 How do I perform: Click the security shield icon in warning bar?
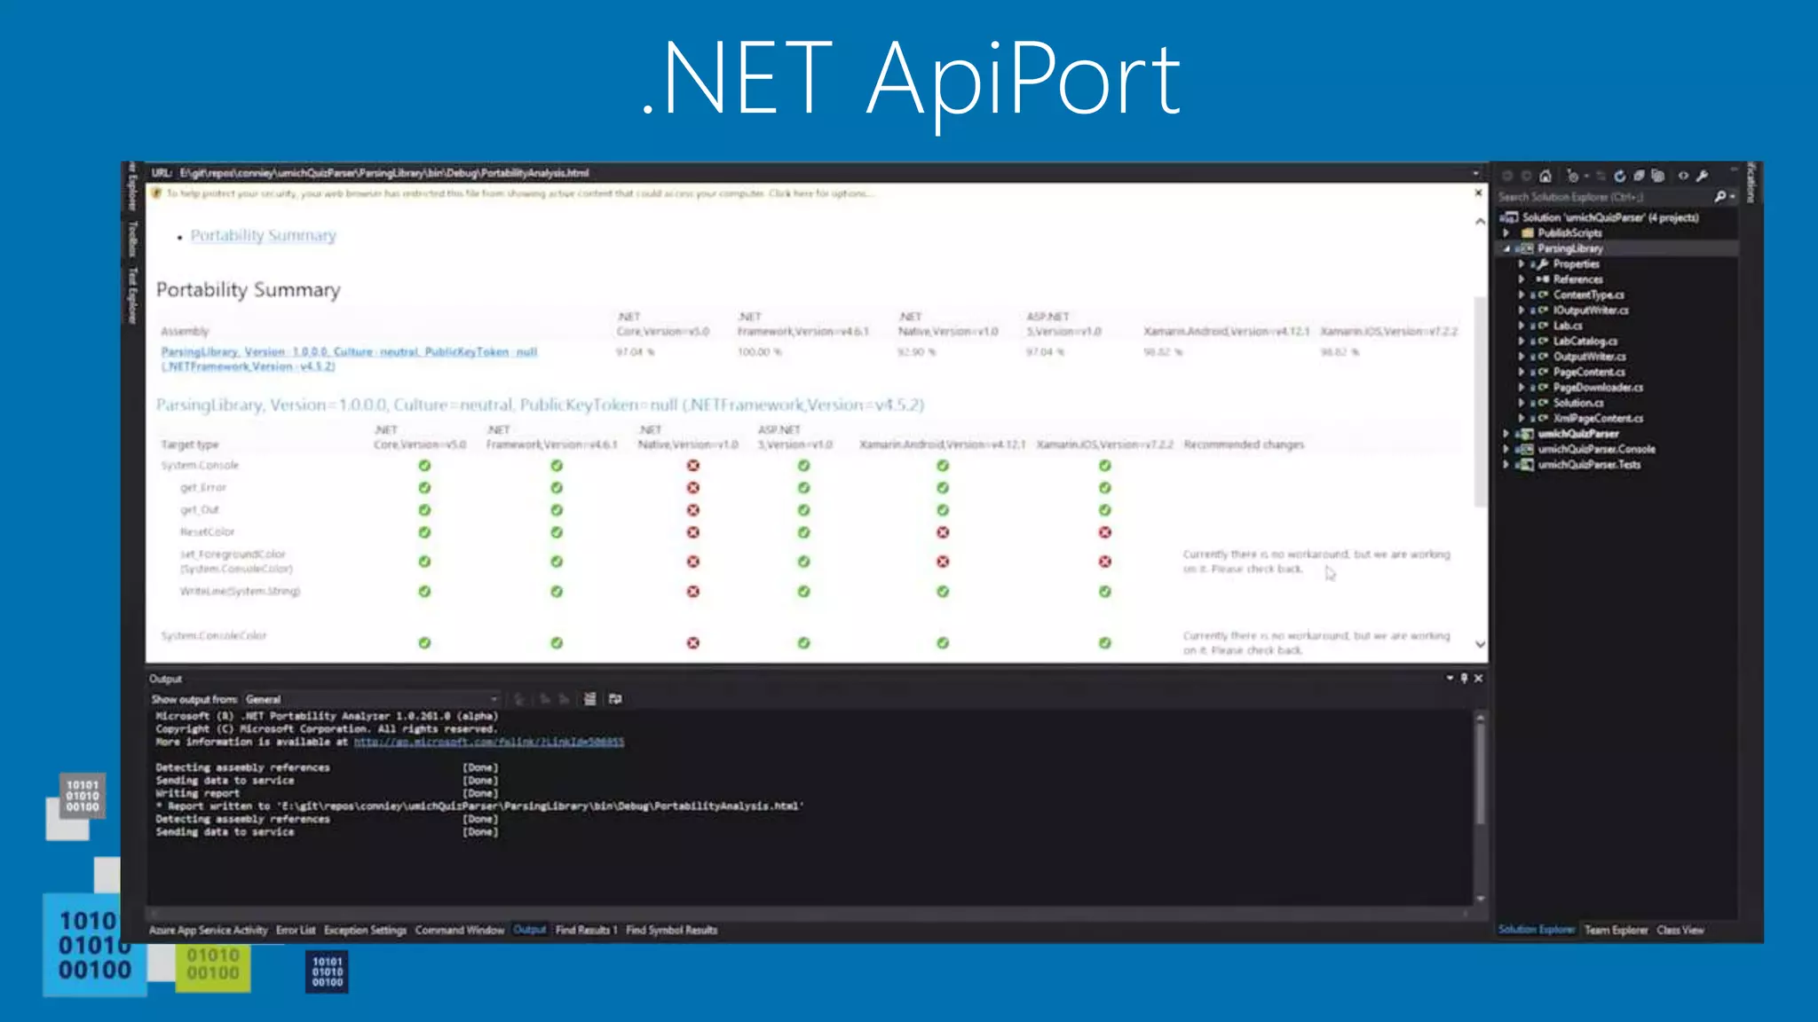coord(157,193)
